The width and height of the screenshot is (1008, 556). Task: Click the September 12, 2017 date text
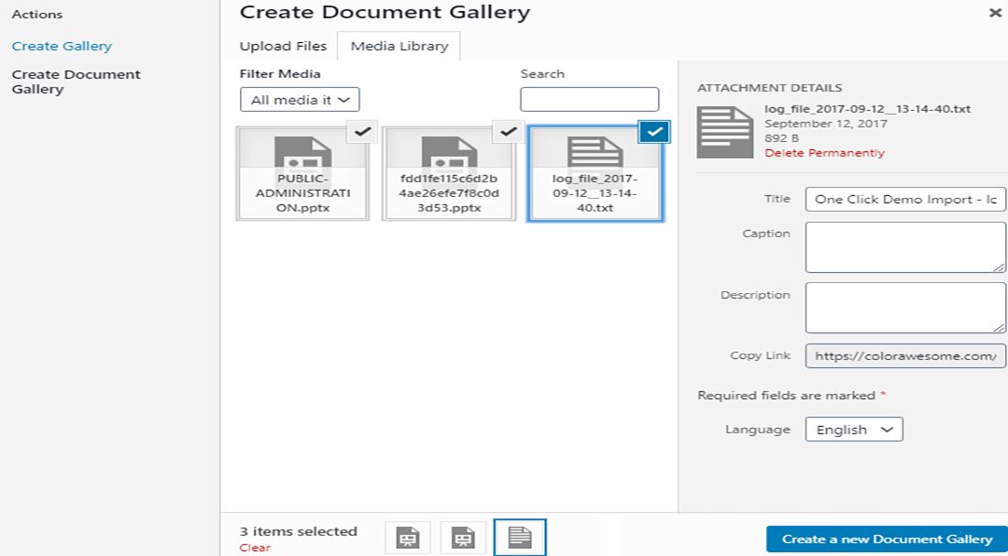(826, 124)
